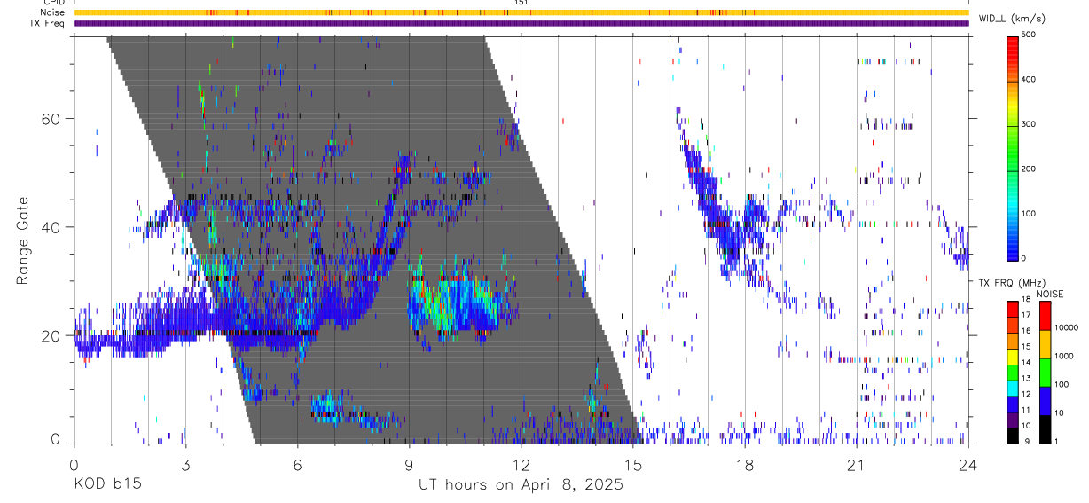The width and height of the screenshot is (1089, 503).
Task: Click the hour 18 tick label
Action: click(x=745, y=465)
